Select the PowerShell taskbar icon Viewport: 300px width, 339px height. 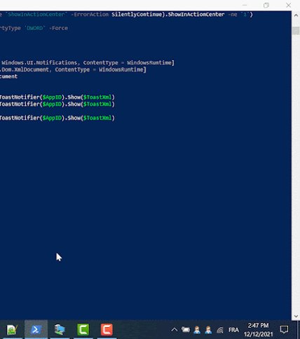click(36, 329)
